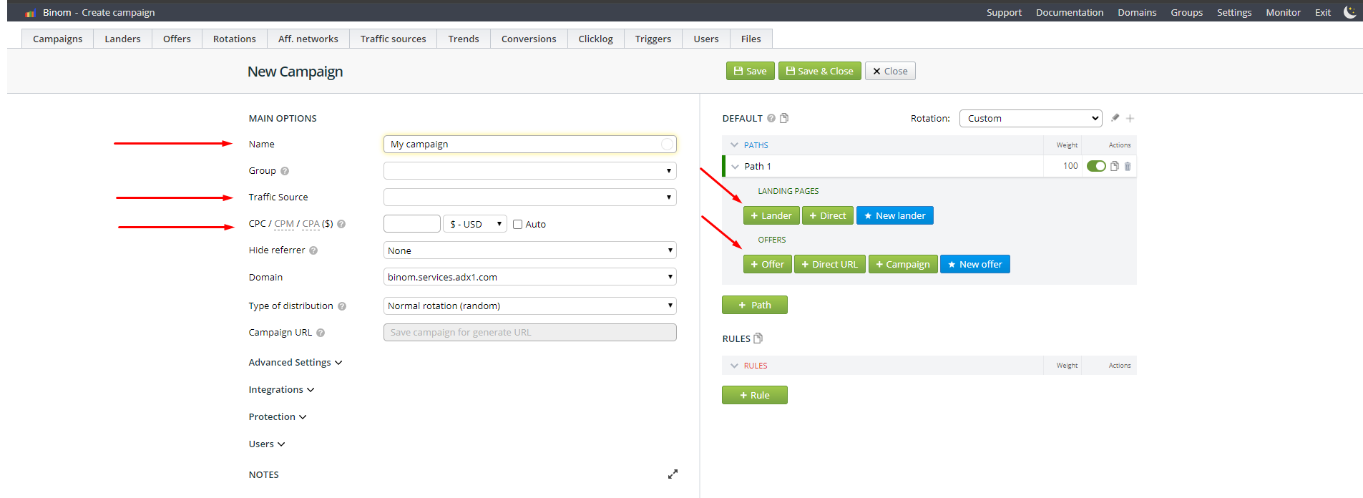The image size is (1363, 498).
Task: Add a new Rule
Action: pyautogui.click(x=755, y=395)
